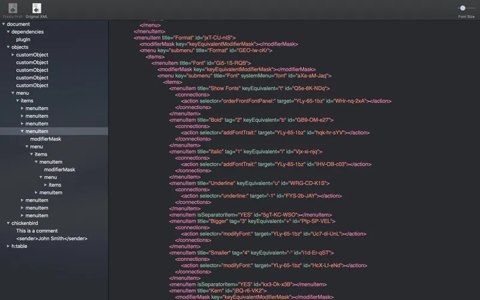480x300 pixels.
Task: Select modifierMask under the highlighted menuItem
Action: (x=46, y=139)
